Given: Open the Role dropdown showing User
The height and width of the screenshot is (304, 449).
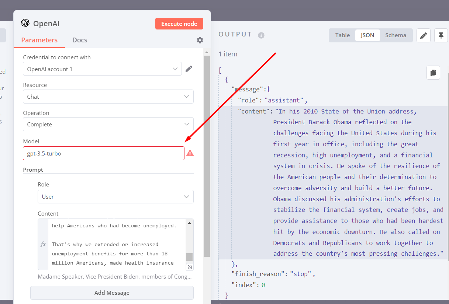Looking at the screenshot, I should pos(115,196).
